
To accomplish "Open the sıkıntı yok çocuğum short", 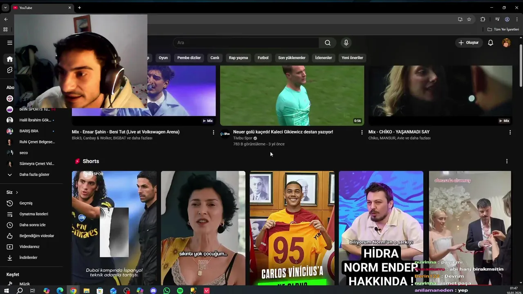I will 203,228.
